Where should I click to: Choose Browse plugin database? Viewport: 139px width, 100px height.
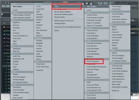point(63,12)
